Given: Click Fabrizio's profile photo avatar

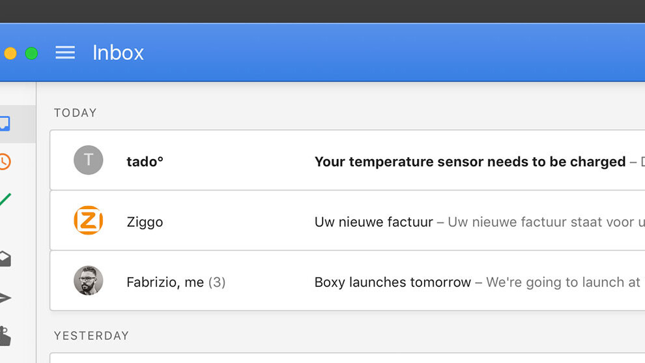Looking at the screenshot, I should (x=88, y=281).
